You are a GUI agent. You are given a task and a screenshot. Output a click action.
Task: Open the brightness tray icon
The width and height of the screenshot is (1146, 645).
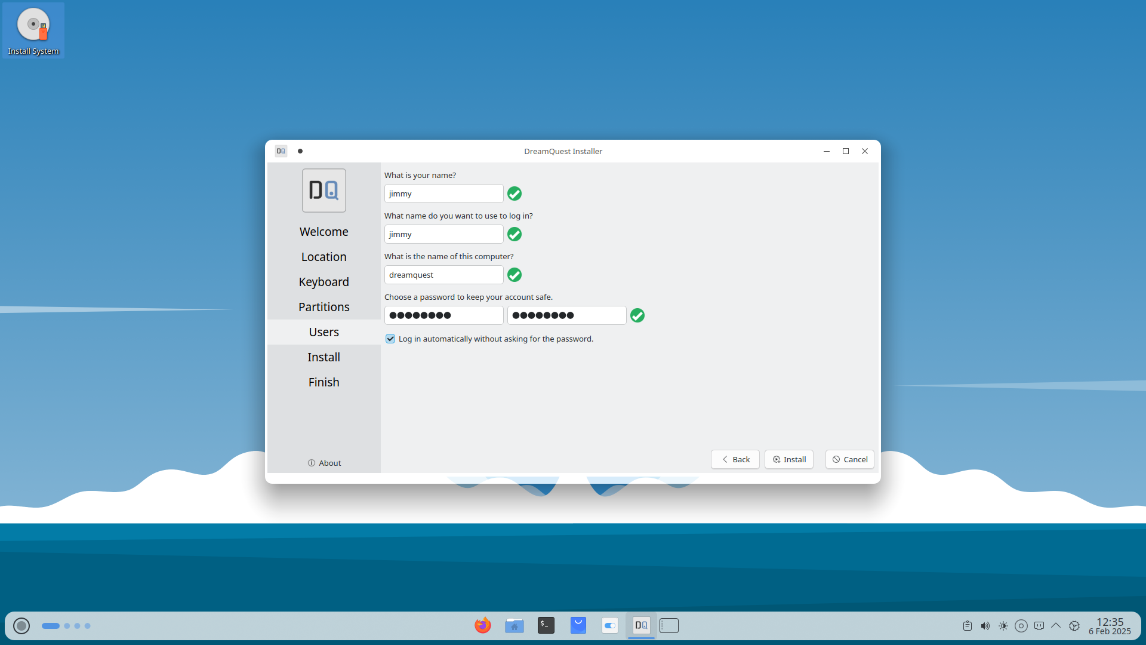click(x=1003, y=626)
